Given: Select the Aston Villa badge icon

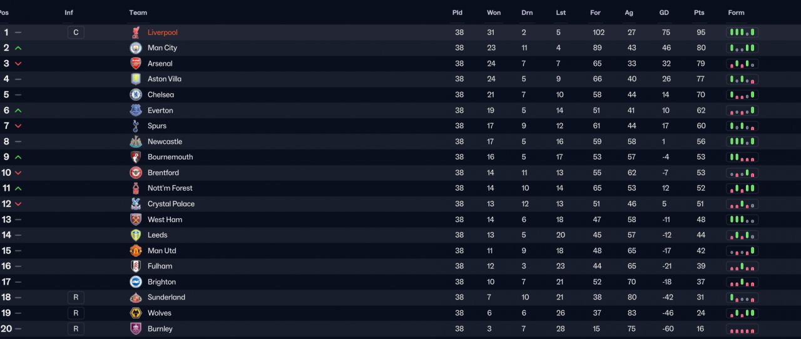Looking at the screenshot, I should coord(136,79).
